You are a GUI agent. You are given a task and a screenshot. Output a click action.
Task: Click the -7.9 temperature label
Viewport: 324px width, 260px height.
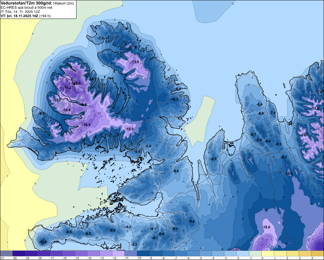point(272,113)
